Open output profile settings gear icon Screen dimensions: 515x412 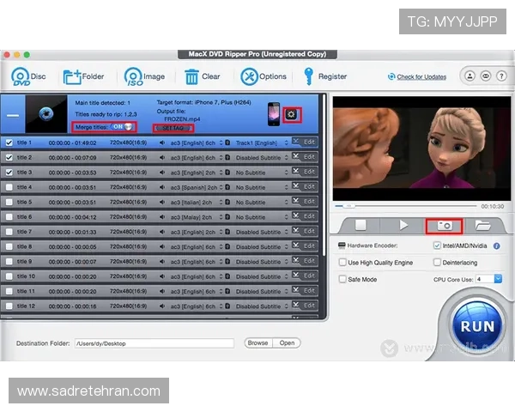coord(293,114)
